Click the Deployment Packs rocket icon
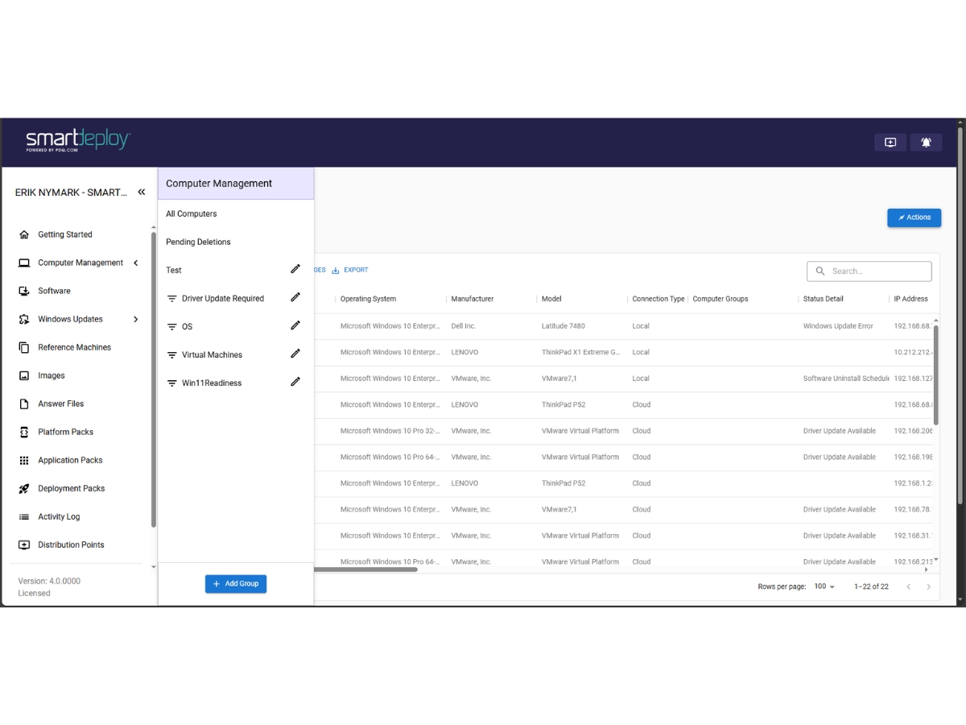The image size is (966, 725). [x=24, y=488]
